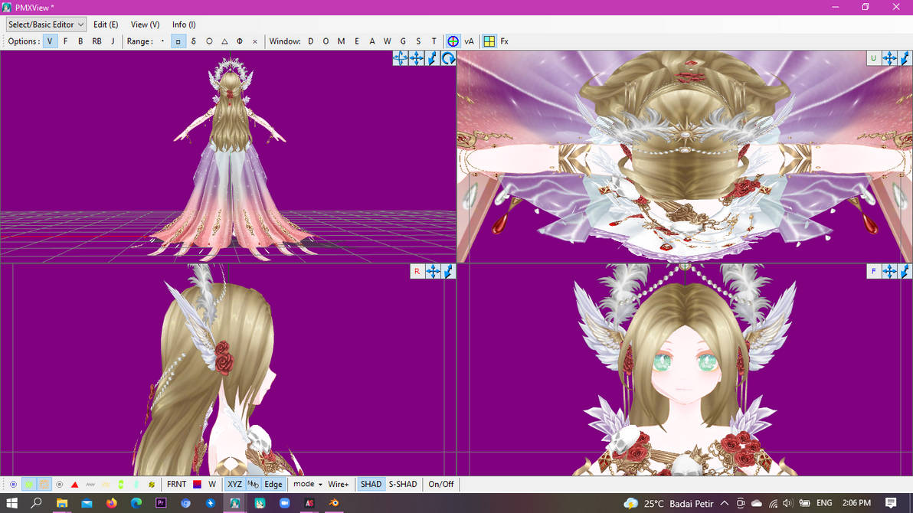This screenshot has height=513, width=913.
Task: Toggle the four-pane split view icon
Action: point(489,41)
